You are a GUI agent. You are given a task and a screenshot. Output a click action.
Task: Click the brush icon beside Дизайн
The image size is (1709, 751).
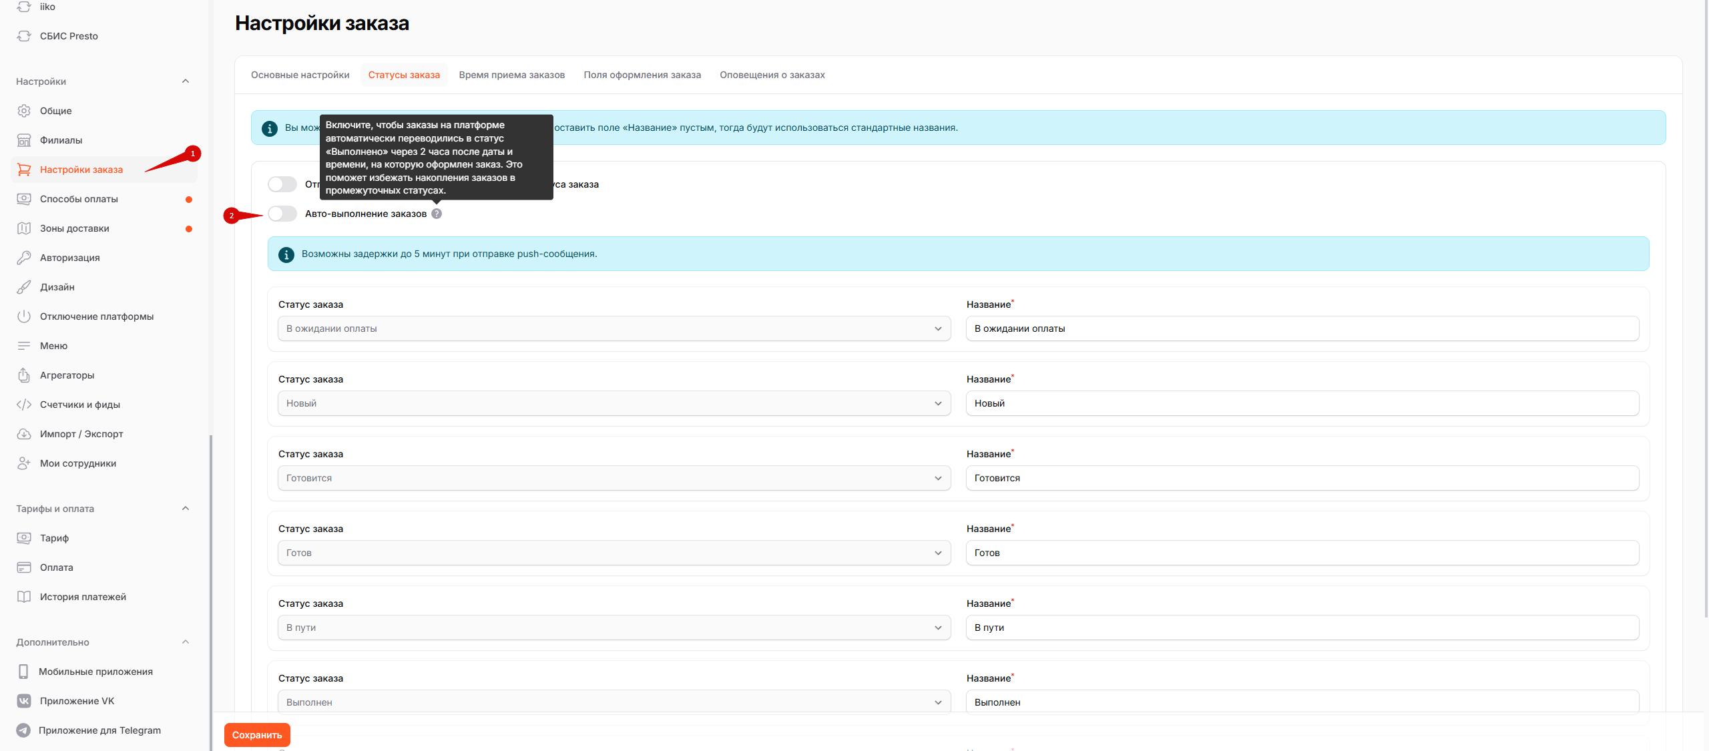[x=24, y=287]
